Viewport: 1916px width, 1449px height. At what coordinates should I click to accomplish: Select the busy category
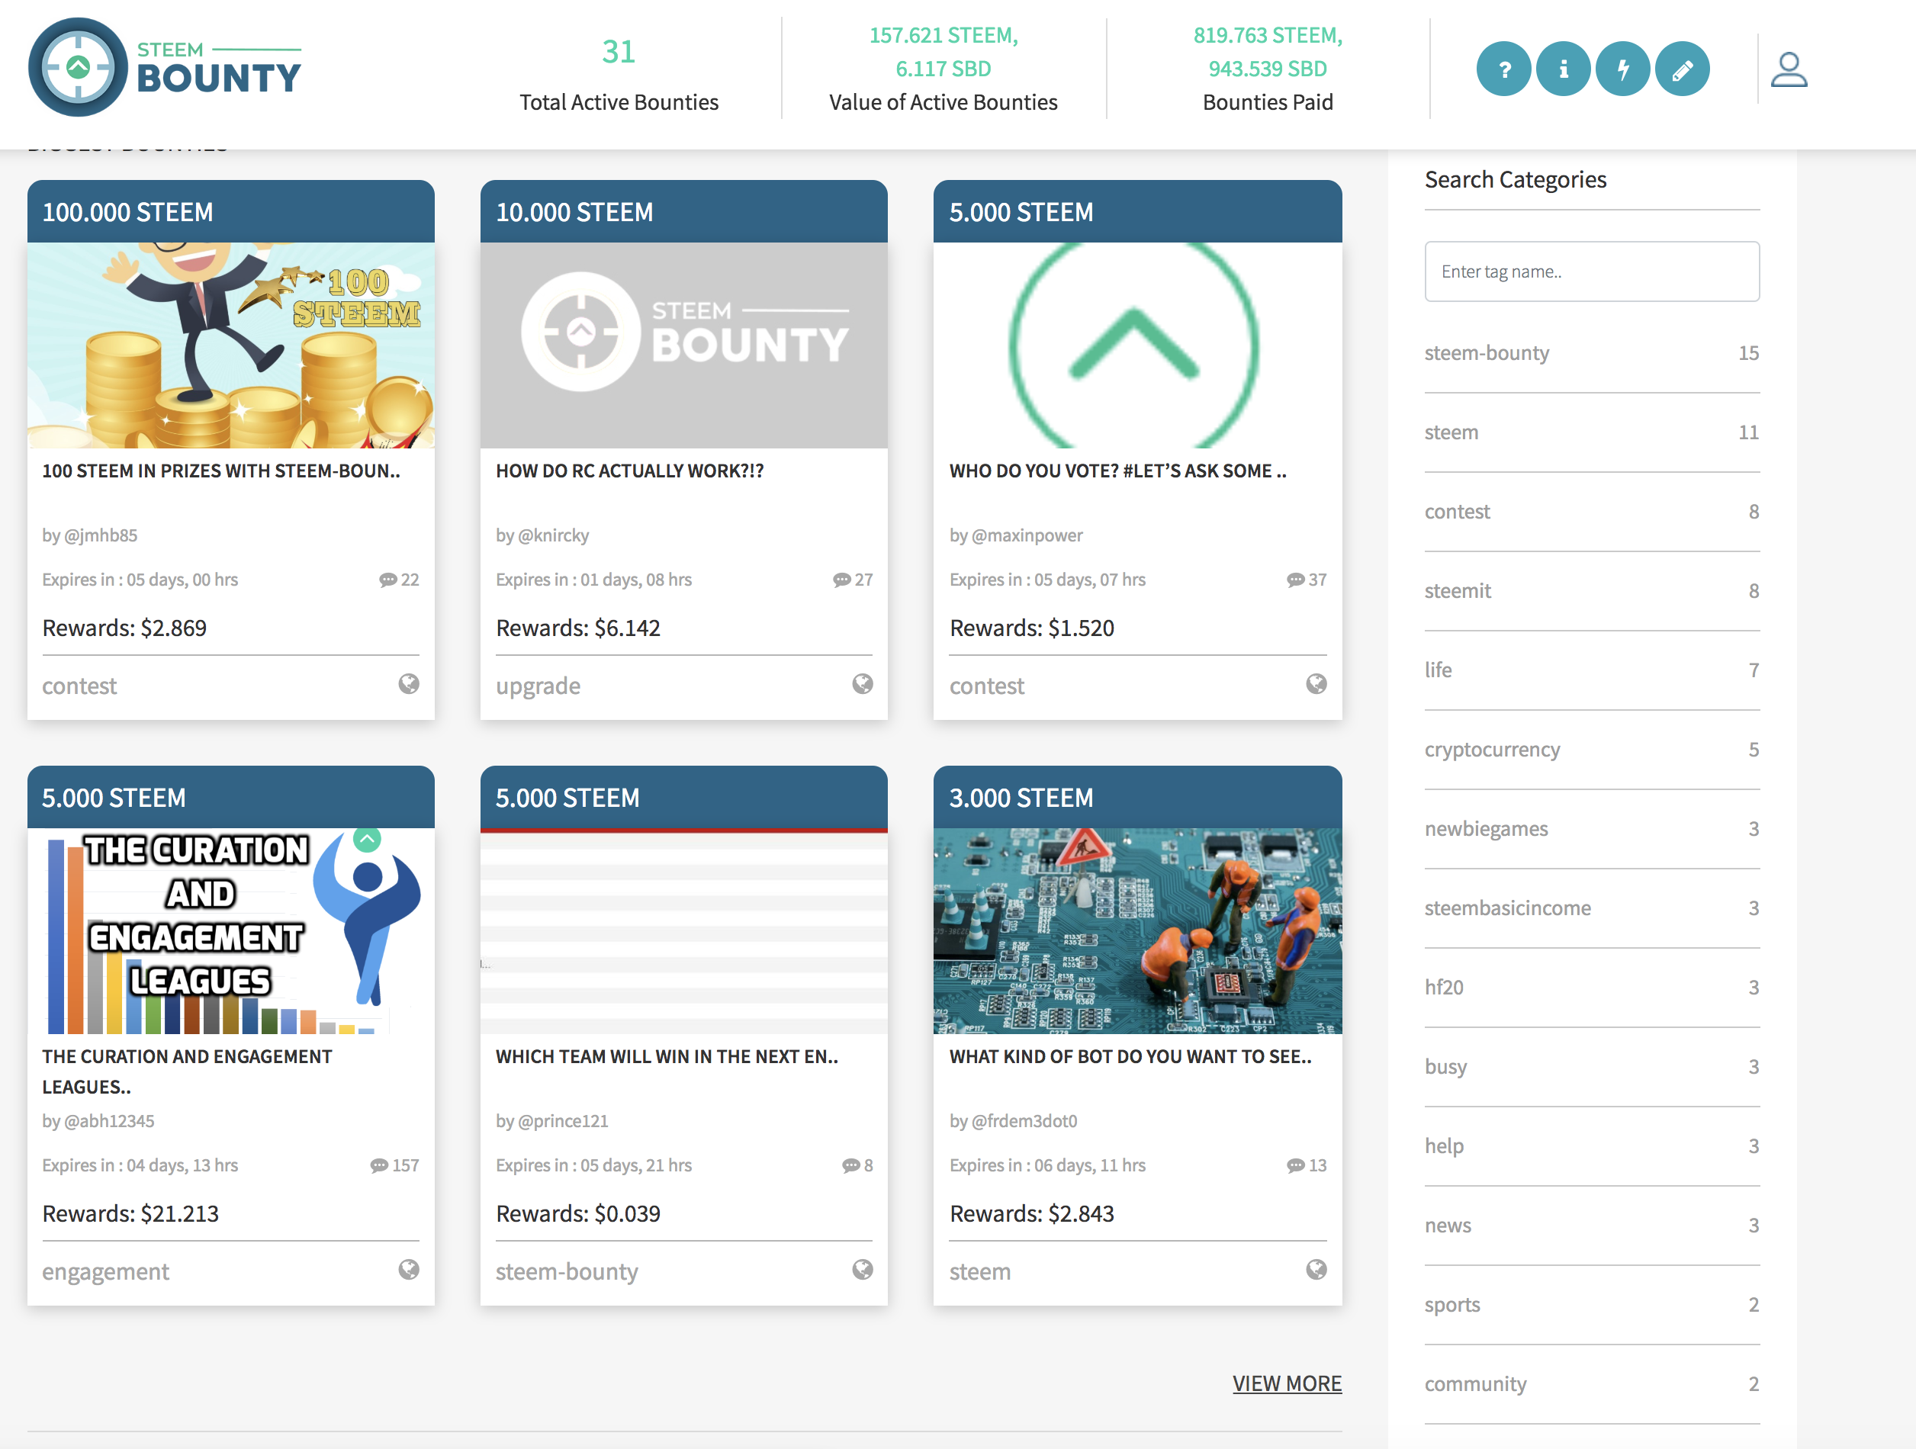(1592, 1066)
